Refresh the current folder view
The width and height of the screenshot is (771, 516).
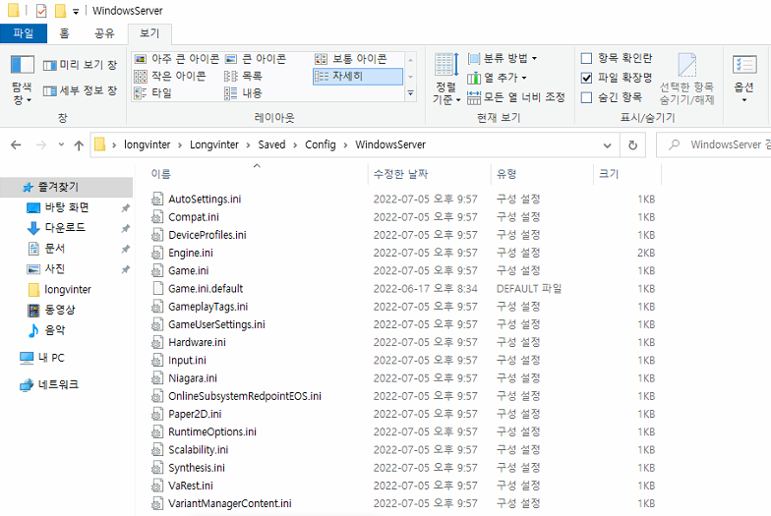(633, 145)
